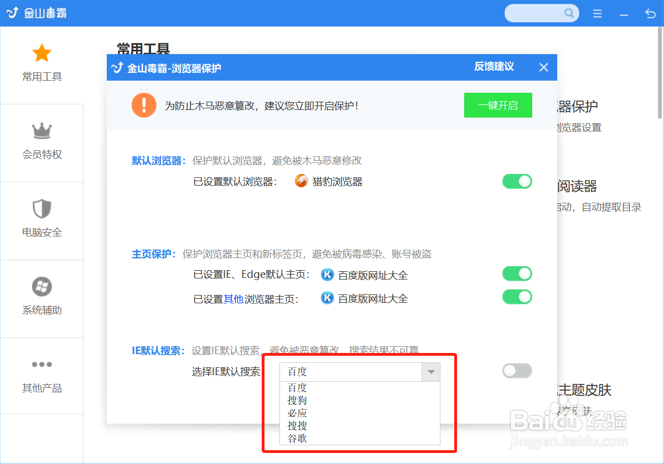The width and height of the screenshot is (664, 464).
Task: Click 主题皮肤 entry in main window
Action: [x=584, y=390]
